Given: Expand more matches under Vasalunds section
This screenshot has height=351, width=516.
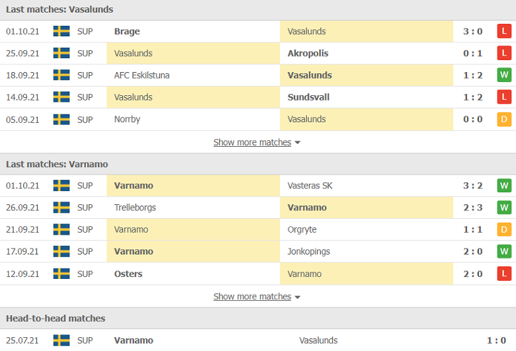Looking at the screenshot, I should pyautogui.click(x=252, y=142).
